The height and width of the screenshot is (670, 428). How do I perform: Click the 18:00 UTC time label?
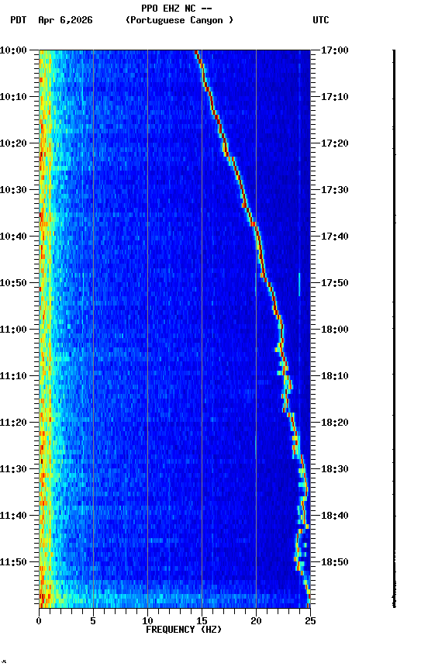pyautogui.click(x=335, y=330)
